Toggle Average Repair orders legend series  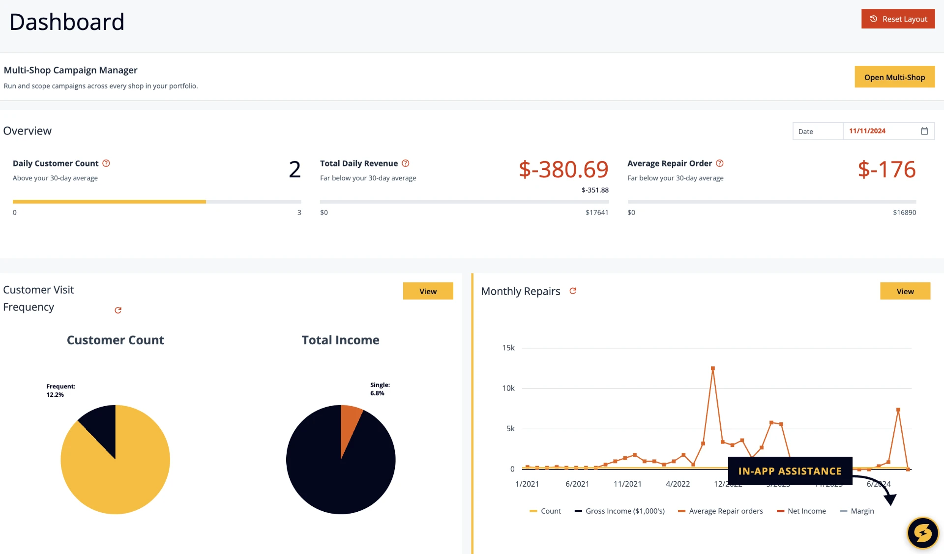click(x=720, y=511)
